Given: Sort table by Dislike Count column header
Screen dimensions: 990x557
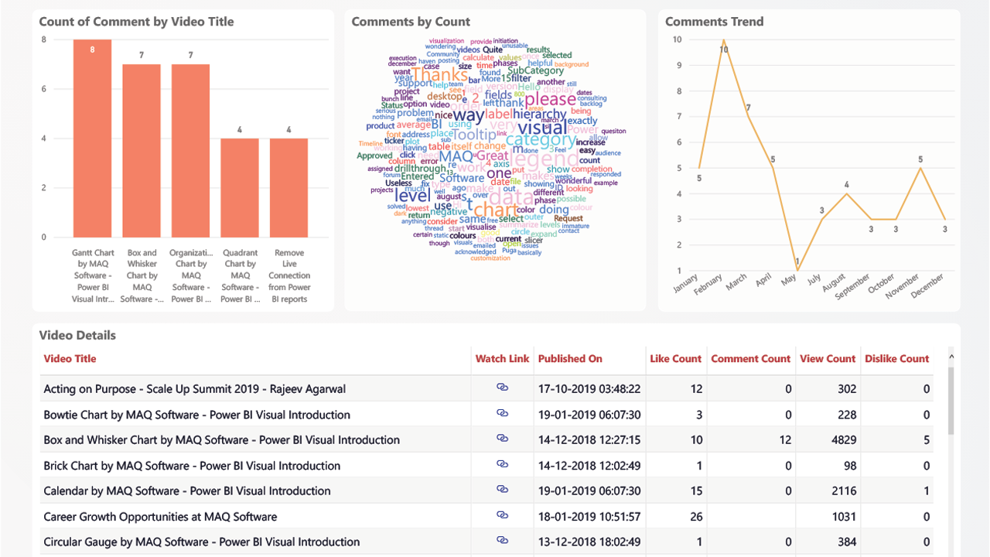Looking at the screenshot, I should tap(897, 359).
